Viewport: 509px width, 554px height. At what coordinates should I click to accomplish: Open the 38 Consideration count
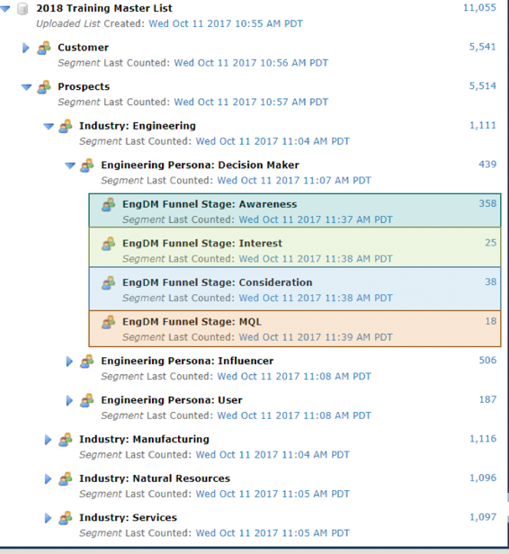click(x=491, y=282)
